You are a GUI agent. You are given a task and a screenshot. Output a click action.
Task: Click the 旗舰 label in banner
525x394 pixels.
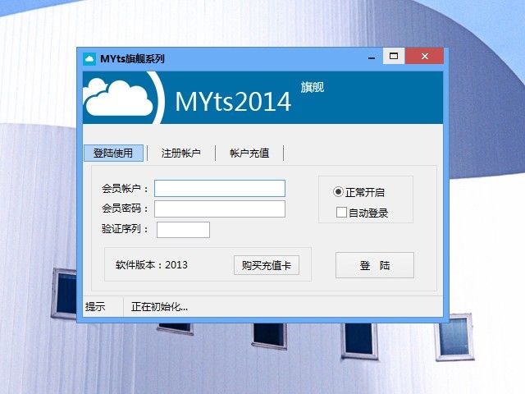[x=312, y=87]
